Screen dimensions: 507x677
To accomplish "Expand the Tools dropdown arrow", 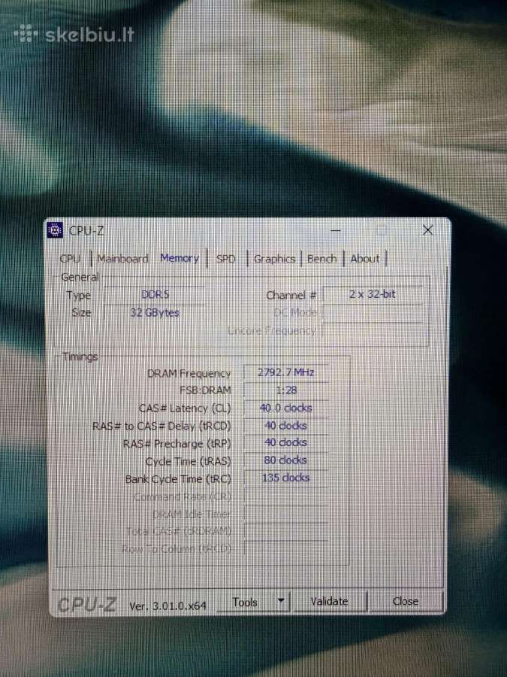I will pyautogui.click(x=281, y=600).
